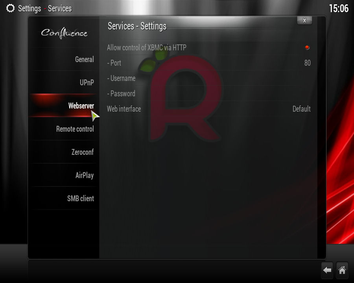Navigate back using the arrow icon

(327, 270)
